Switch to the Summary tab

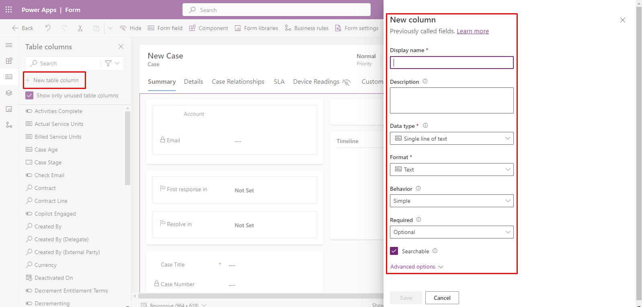click(x=162, y=82)
